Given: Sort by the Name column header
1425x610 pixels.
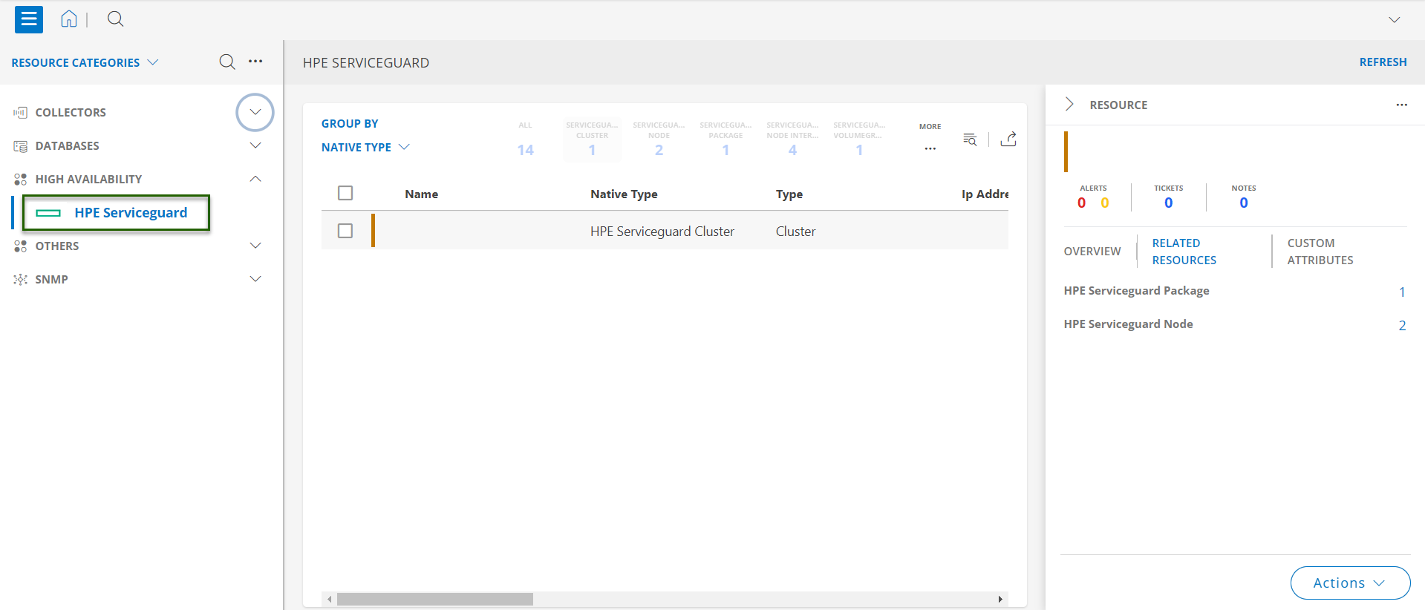Looking at the screenshot, I should click(421, 194).
